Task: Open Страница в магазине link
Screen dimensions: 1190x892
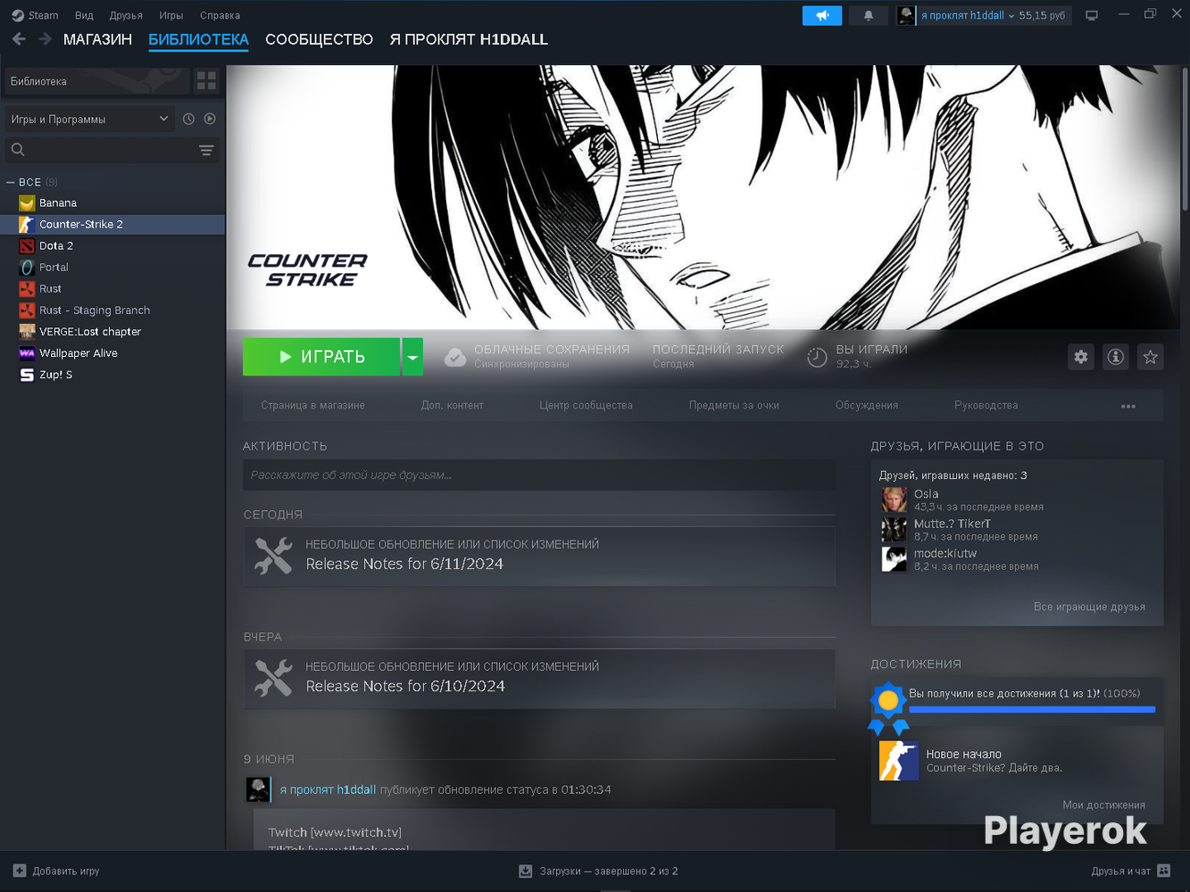Action: click(312, 406)
